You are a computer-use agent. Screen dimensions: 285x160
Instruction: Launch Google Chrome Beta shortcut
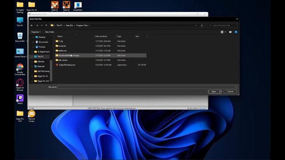pos(20,69)
